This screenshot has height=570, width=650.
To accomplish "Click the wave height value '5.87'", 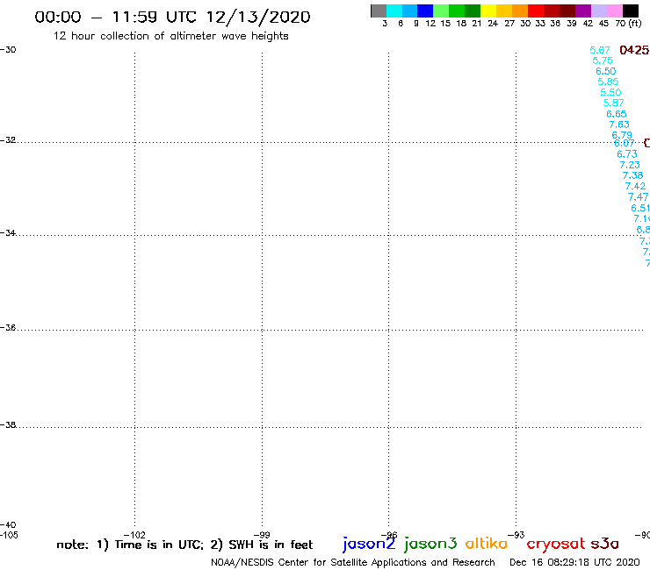I will (613, 103).
